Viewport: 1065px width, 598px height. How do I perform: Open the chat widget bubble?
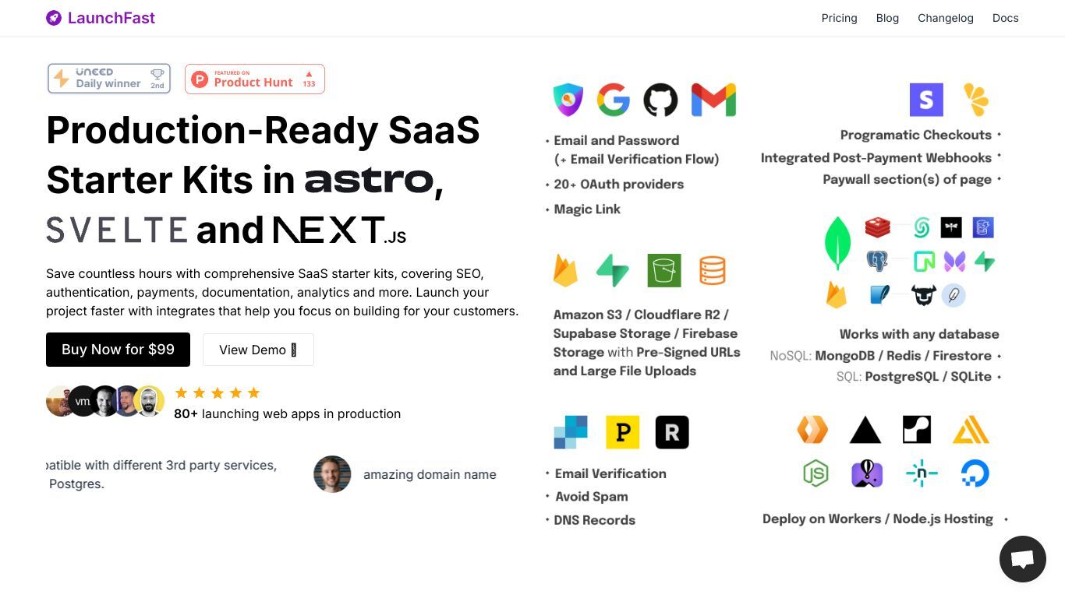1023,559
